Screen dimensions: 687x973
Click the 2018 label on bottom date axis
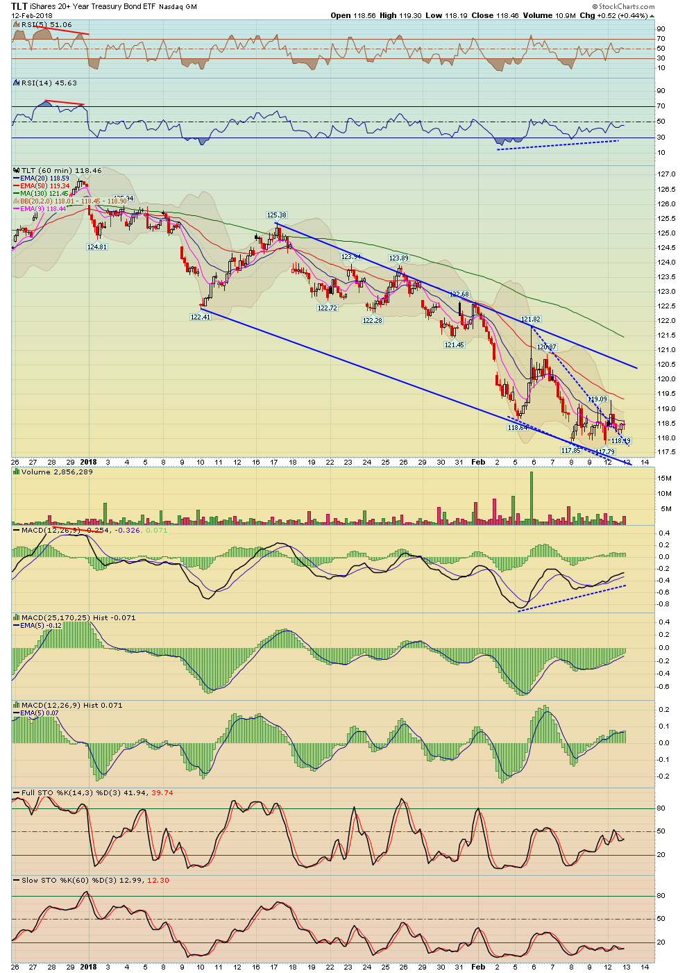pyautogui.click(x=89, y=966)
